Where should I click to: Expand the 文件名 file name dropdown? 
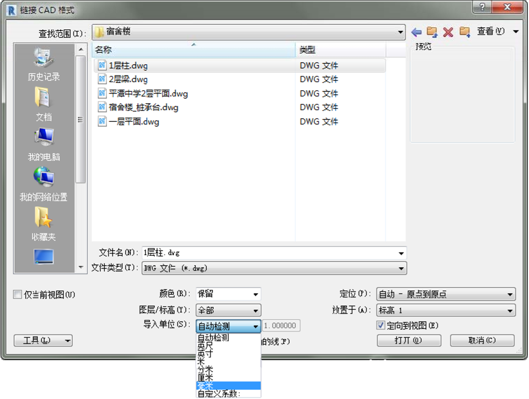click(401, 253)
